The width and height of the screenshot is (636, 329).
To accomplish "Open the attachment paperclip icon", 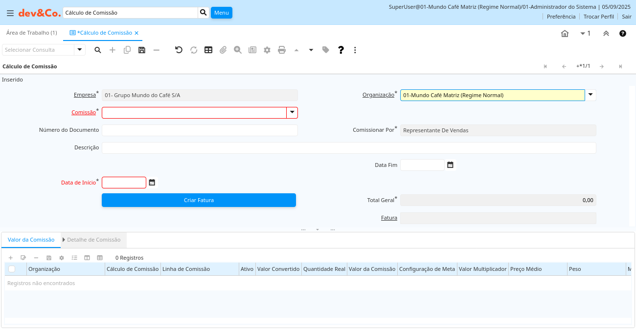I will coord(223,50).
